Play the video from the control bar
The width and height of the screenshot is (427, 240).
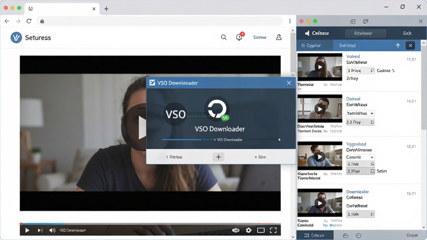pyautogui.click(x=27, y=230)
